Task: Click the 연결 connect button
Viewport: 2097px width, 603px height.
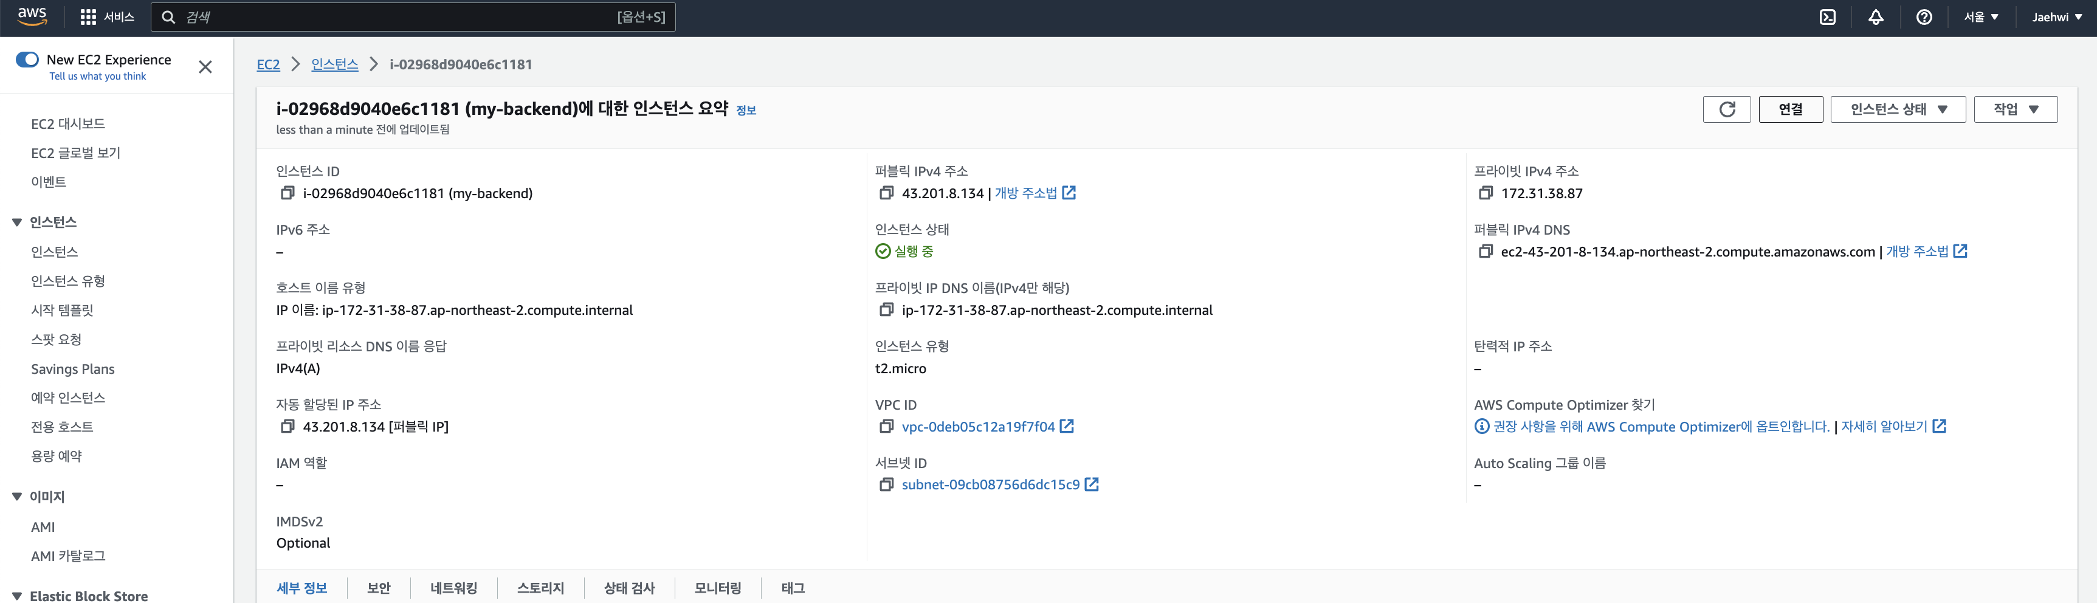Action: (x=1790, y=109)
